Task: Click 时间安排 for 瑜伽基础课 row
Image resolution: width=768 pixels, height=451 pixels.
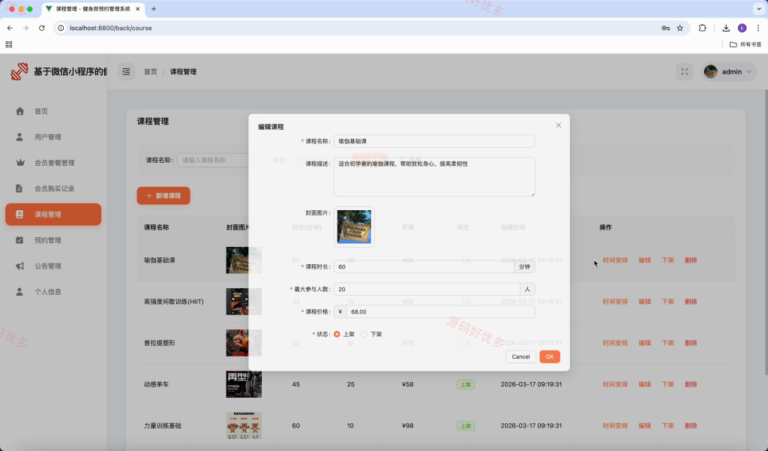Action: (615, 260)
